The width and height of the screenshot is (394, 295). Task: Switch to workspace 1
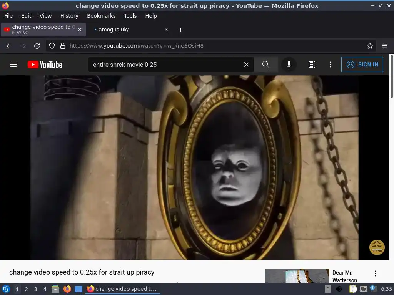(17, 289)
